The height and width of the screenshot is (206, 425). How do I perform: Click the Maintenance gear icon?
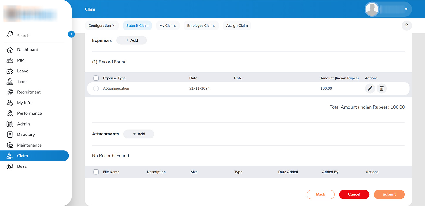[10, 145]
